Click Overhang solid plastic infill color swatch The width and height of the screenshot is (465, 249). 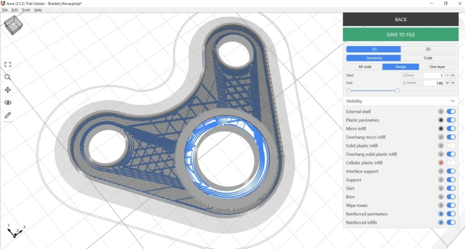(440, 154)
